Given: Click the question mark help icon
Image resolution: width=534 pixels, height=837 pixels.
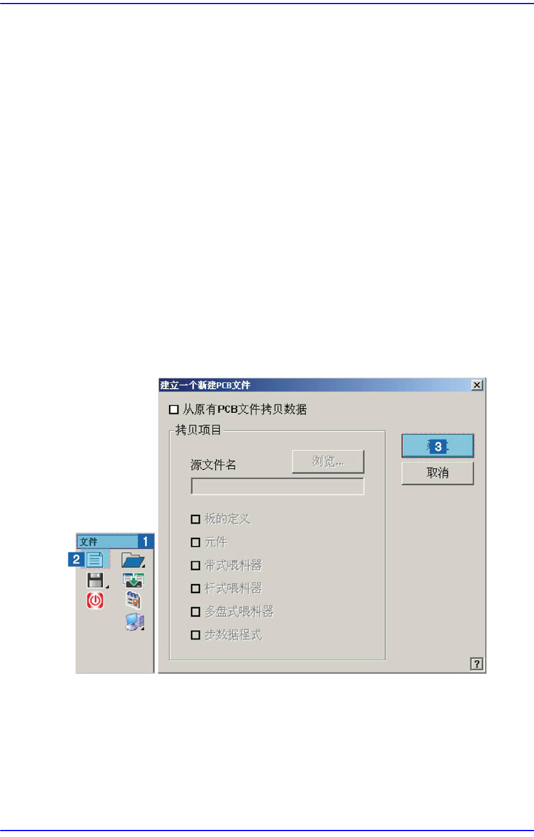Looking at the screenshot, I should pos(477,664).
